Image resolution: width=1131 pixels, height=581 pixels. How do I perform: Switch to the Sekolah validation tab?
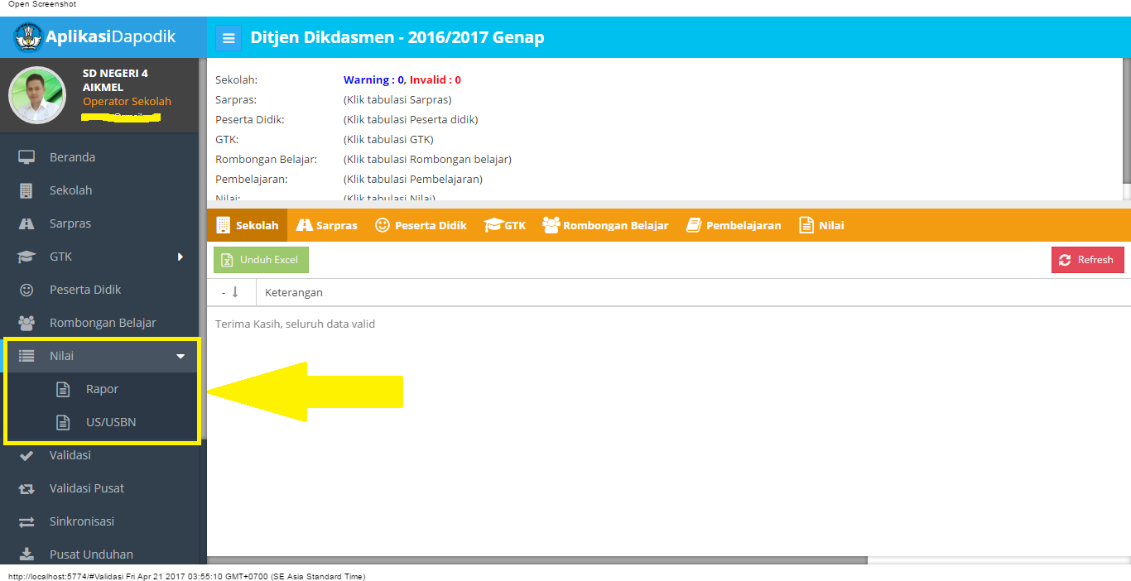[247, 225]
